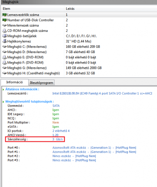Select the Number of USB-Disk Controller row
Screen dimensions: 157x187
79,20
